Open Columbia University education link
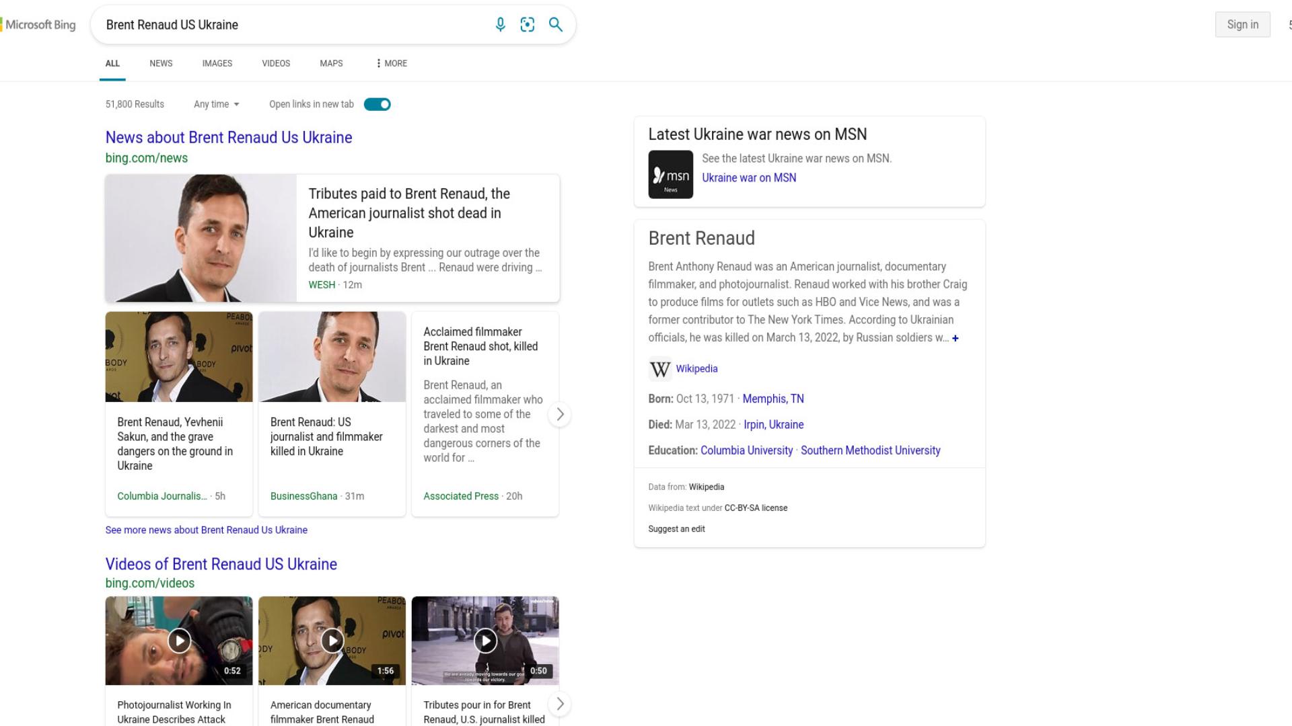The image size is (1292, 726). [x=746, y=450]
